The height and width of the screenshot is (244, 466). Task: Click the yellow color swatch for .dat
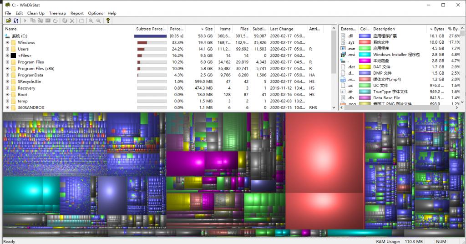click(365, 67)
